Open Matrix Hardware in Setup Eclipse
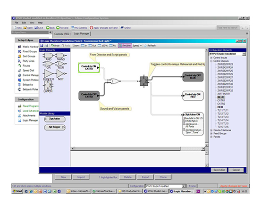The image size is (261, 211). click(28, 47)
